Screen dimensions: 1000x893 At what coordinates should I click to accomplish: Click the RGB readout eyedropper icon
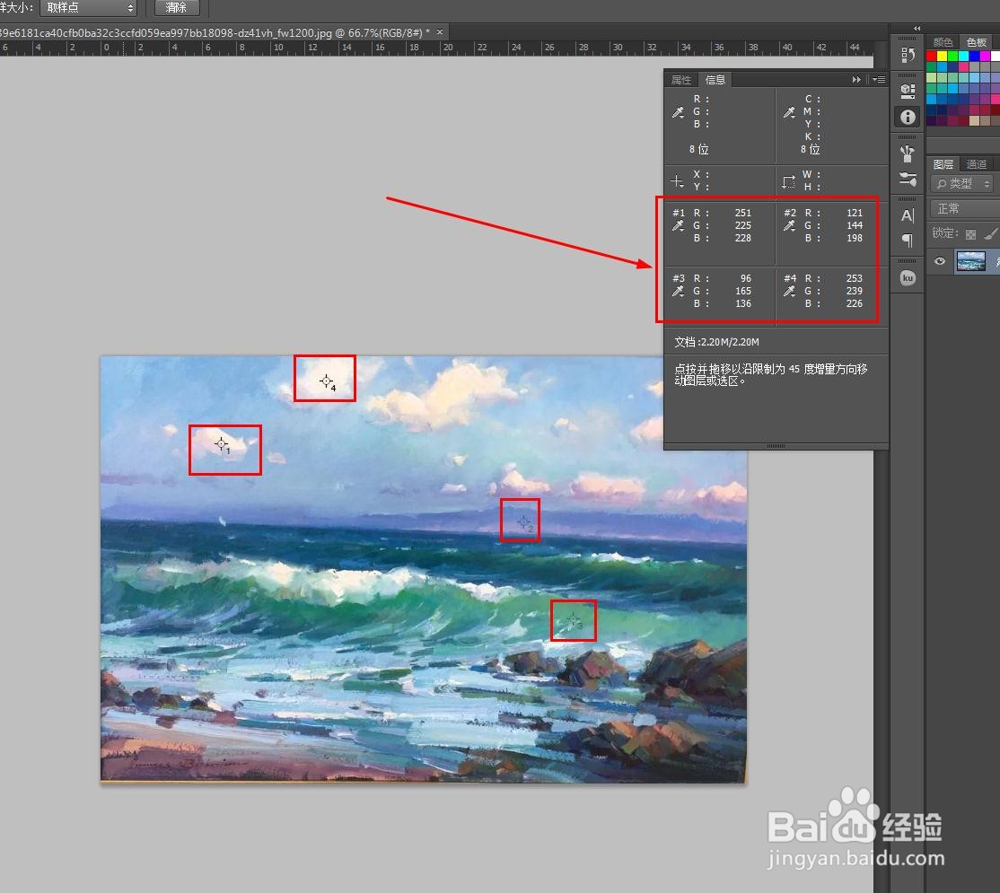[x=678, y=112]
